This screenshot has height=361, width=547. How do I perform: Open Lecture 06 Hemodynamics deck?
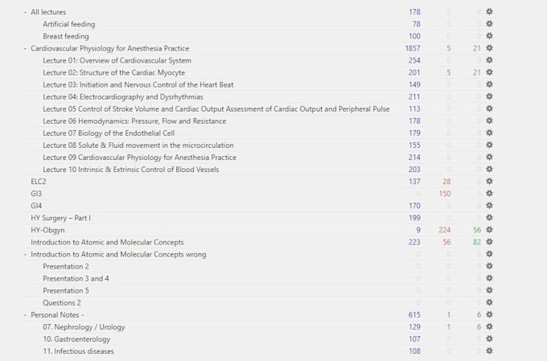134,121
